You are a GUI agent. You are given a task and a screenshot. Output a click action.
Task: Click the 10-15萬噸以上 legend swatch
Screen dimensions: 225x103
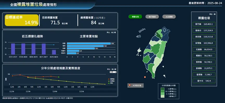pos(163,91)
